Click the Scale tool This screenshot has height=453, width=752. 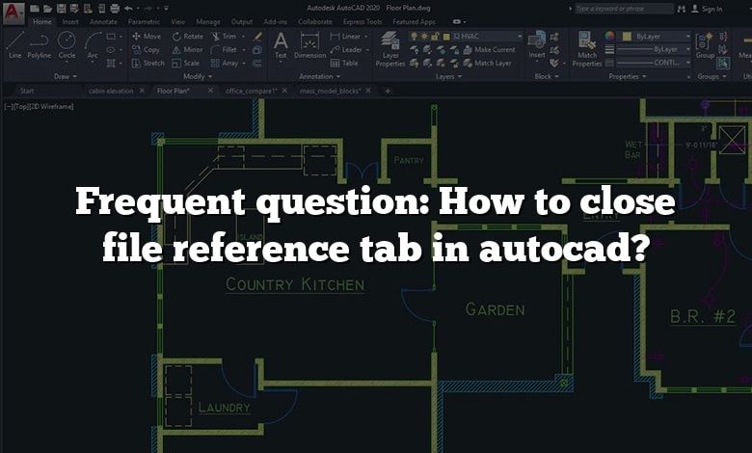[x=186, y=63]
